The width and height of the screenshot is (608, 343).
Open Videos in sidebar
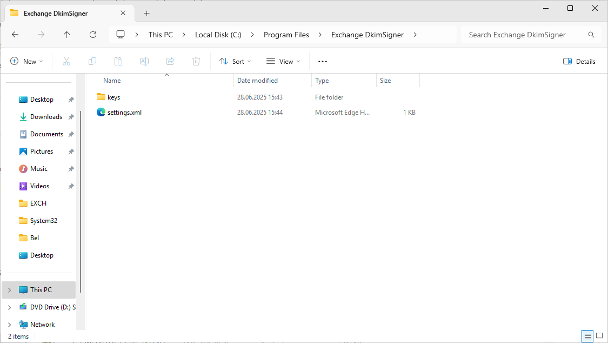pos(39,186)
